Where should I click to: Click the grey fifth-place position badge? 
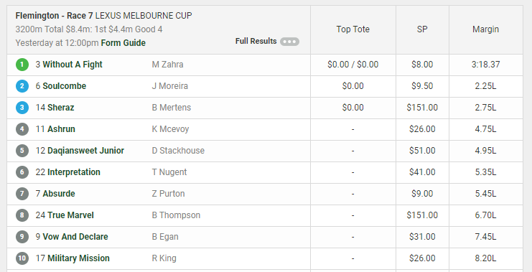click(x=22, y=151)
